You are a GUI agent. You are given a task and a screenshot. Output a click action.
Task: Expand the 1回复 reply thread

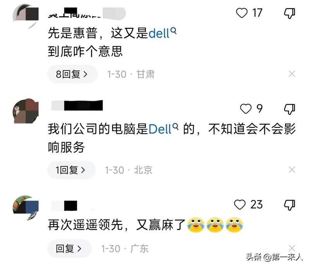point(71,170)
